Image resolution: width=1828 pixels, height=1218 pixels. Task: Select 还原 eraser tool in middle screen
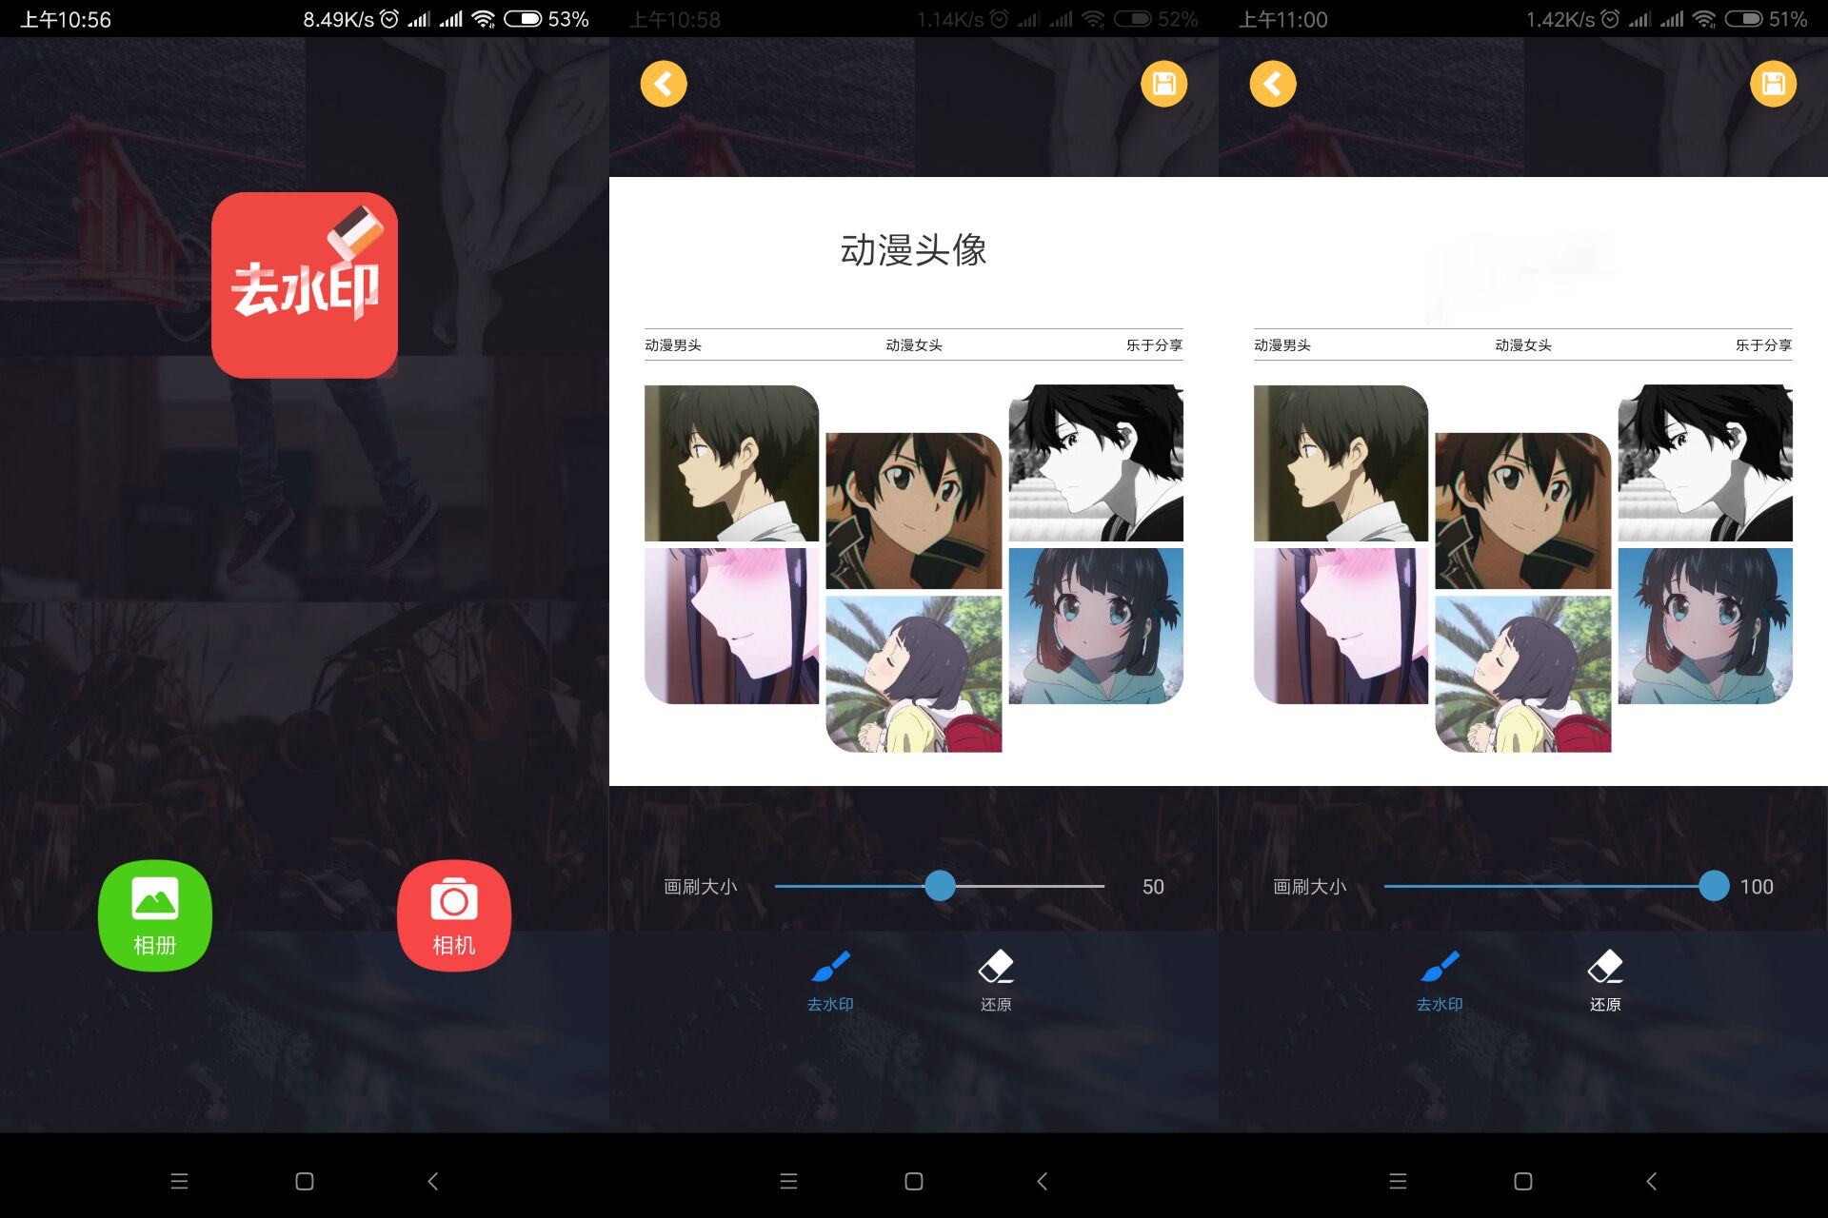point(996,981)
